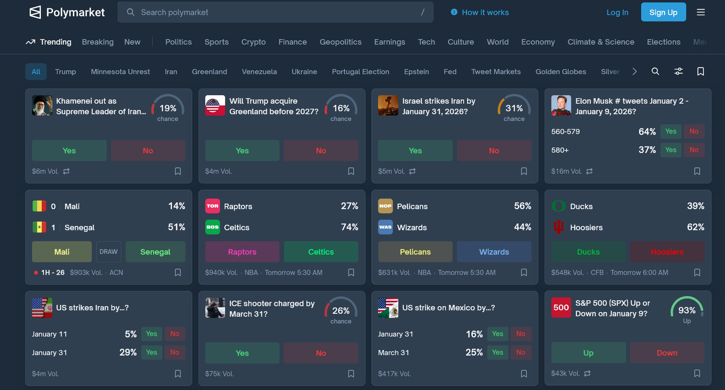
Task: Bookmark the Israel strikes Iran market
Action: coord(524,171)
